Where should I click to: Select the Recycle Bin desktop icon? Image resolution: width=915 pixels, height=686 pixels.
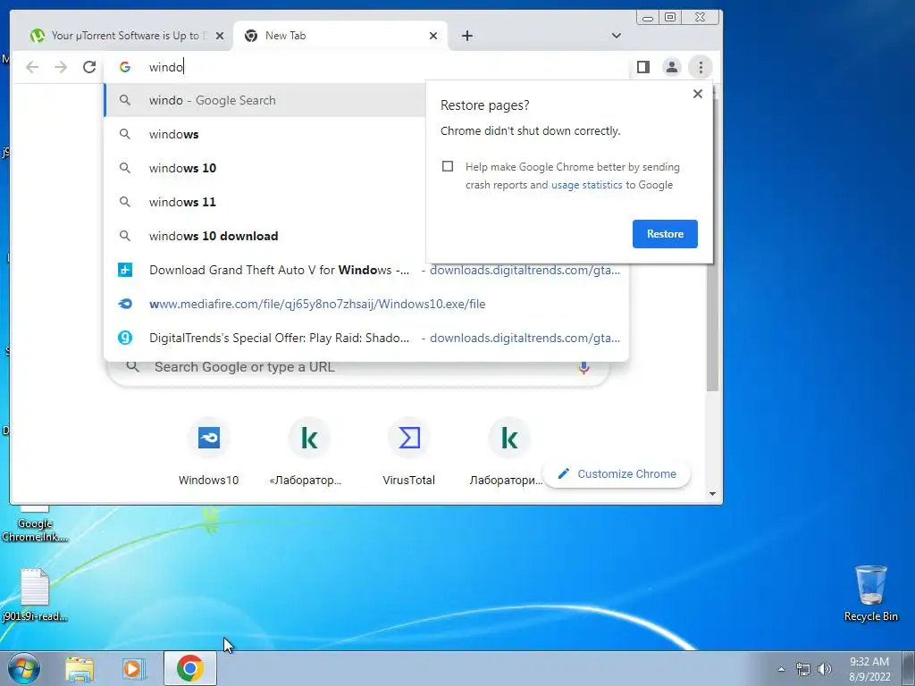870,593
